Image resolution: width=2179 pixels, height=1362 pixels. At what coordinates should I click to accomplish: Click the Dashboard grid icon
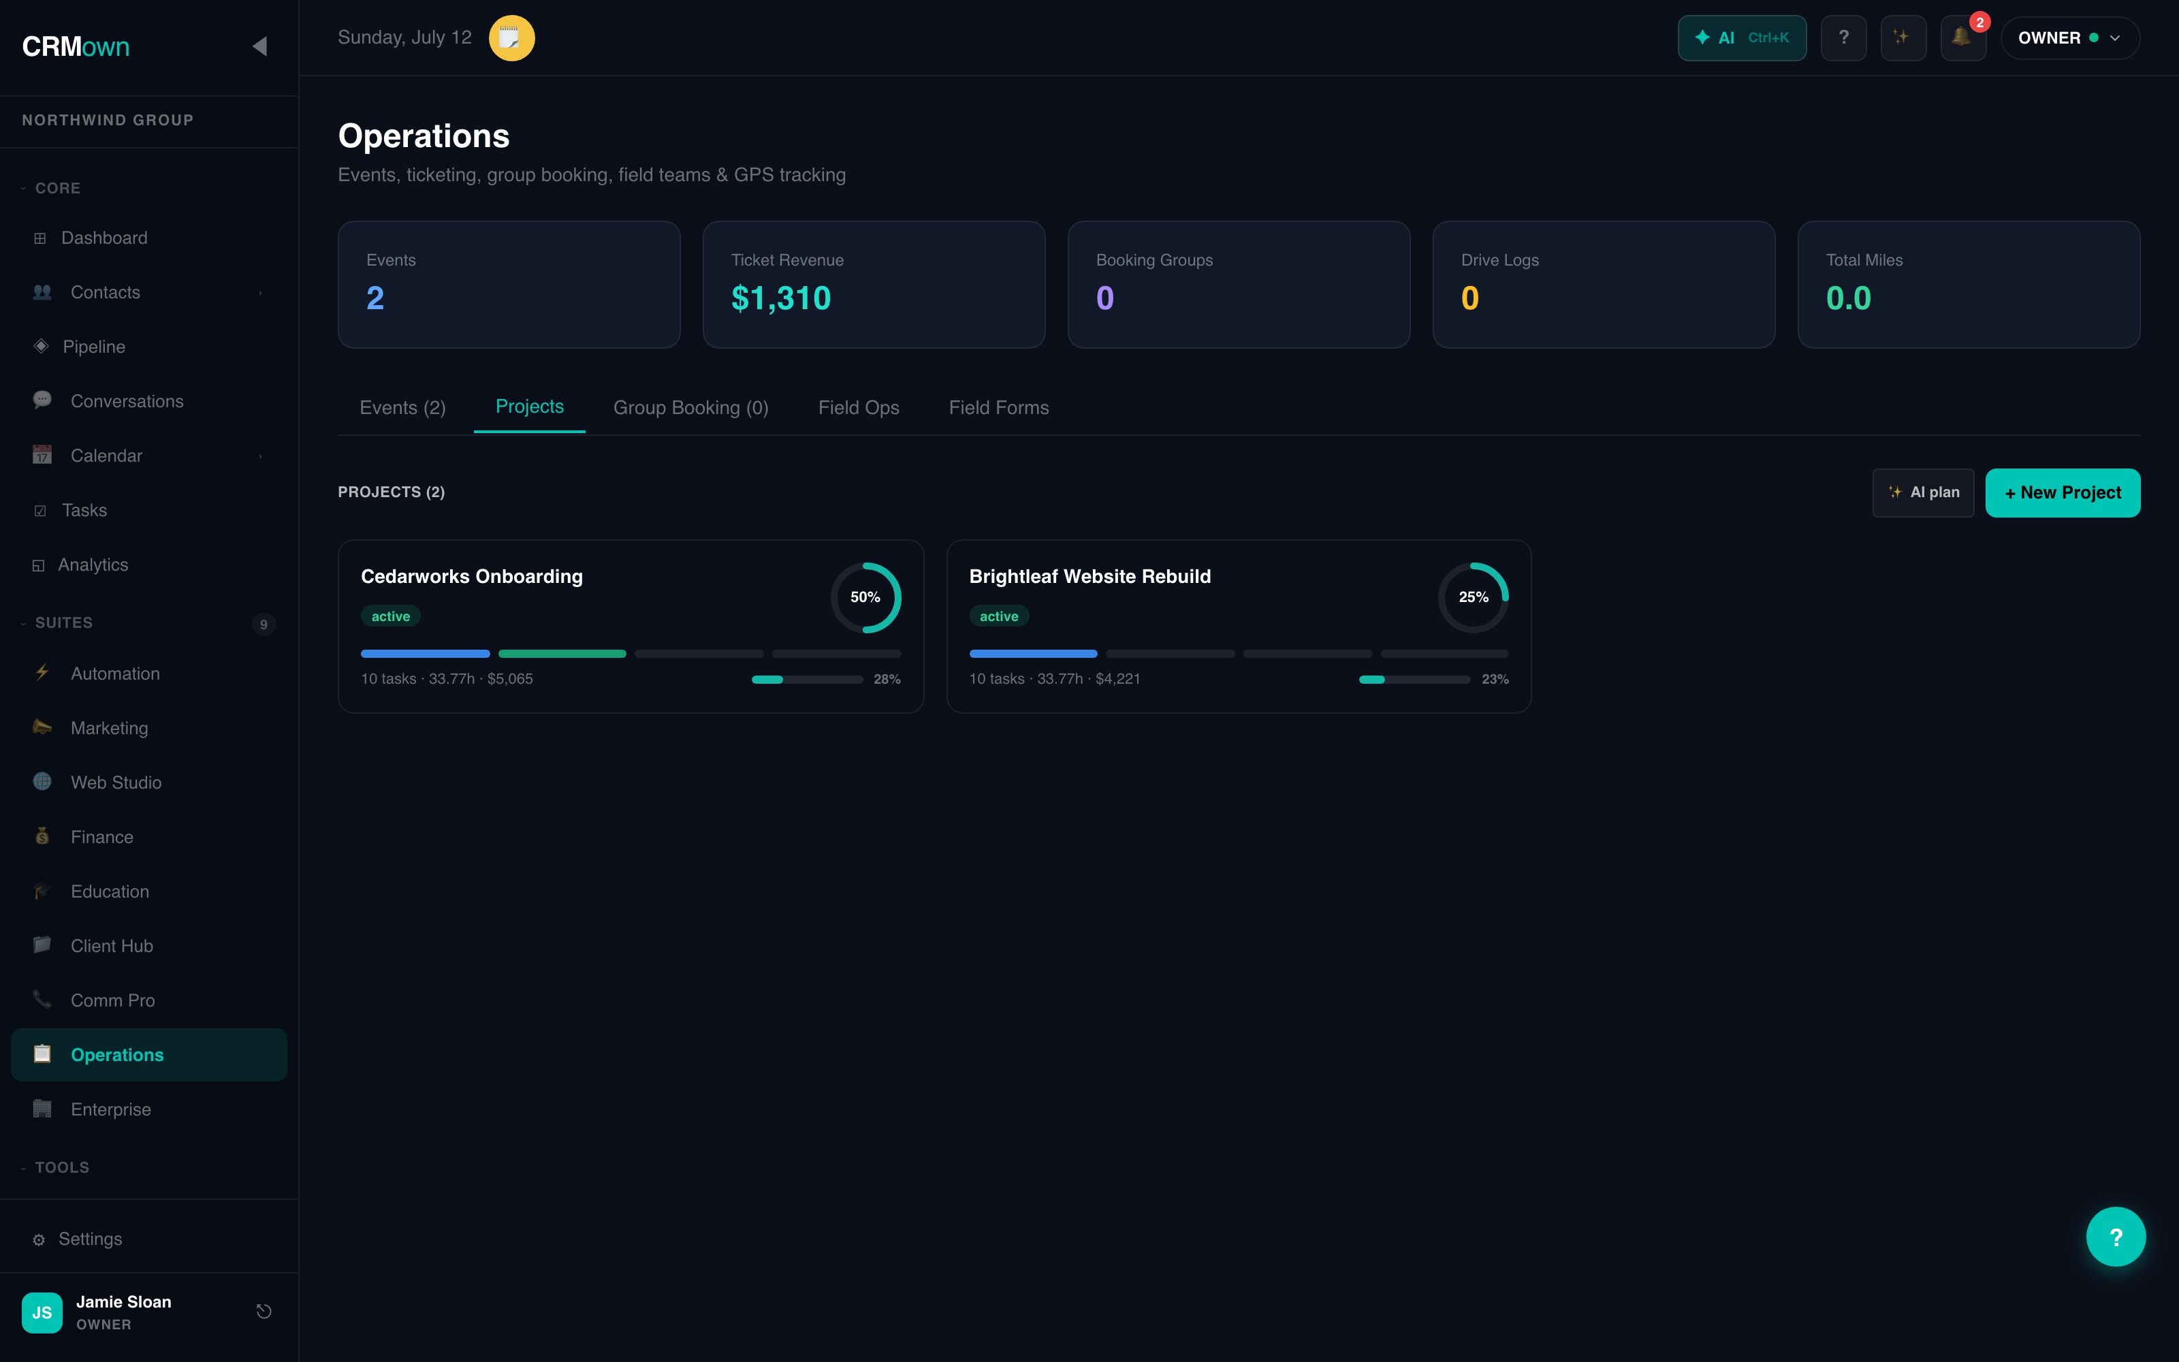tap(39, 238)
